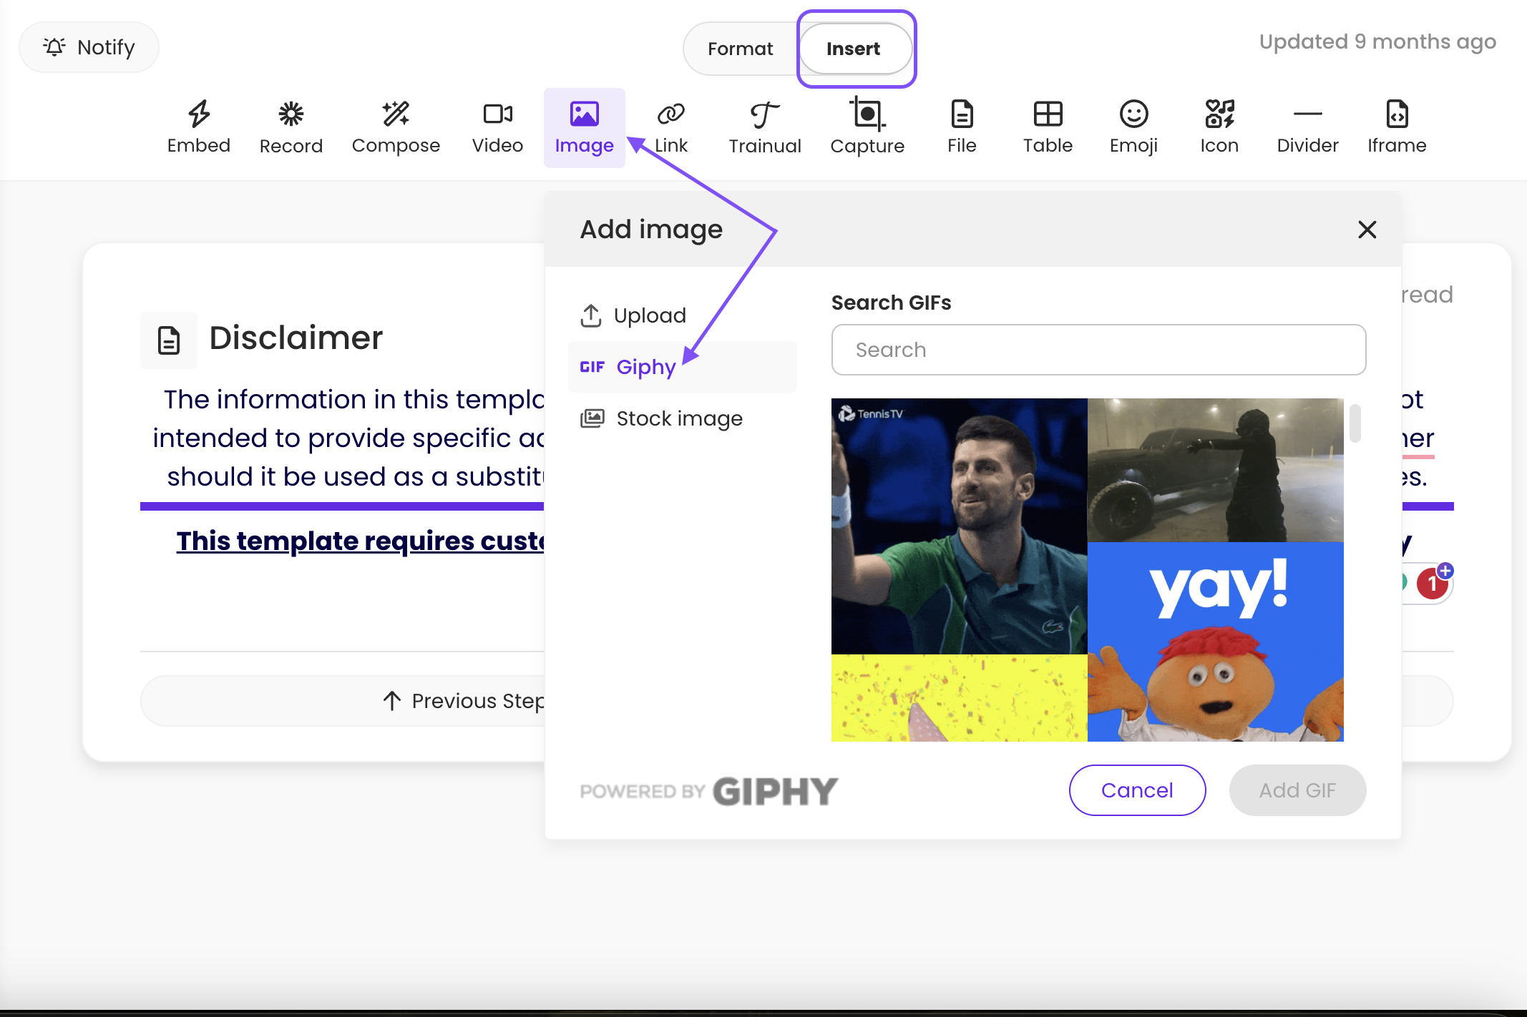This screenshot has width=1527, height=1017.
Task: Click the Capture screenshot icon
Action: click(x=867, y=114)
